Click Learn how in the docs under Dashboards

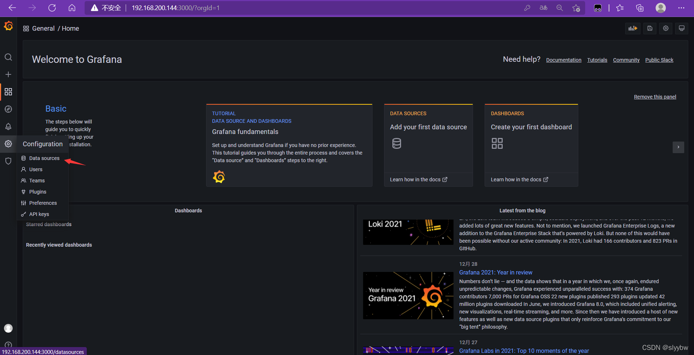tap(519, 179)
